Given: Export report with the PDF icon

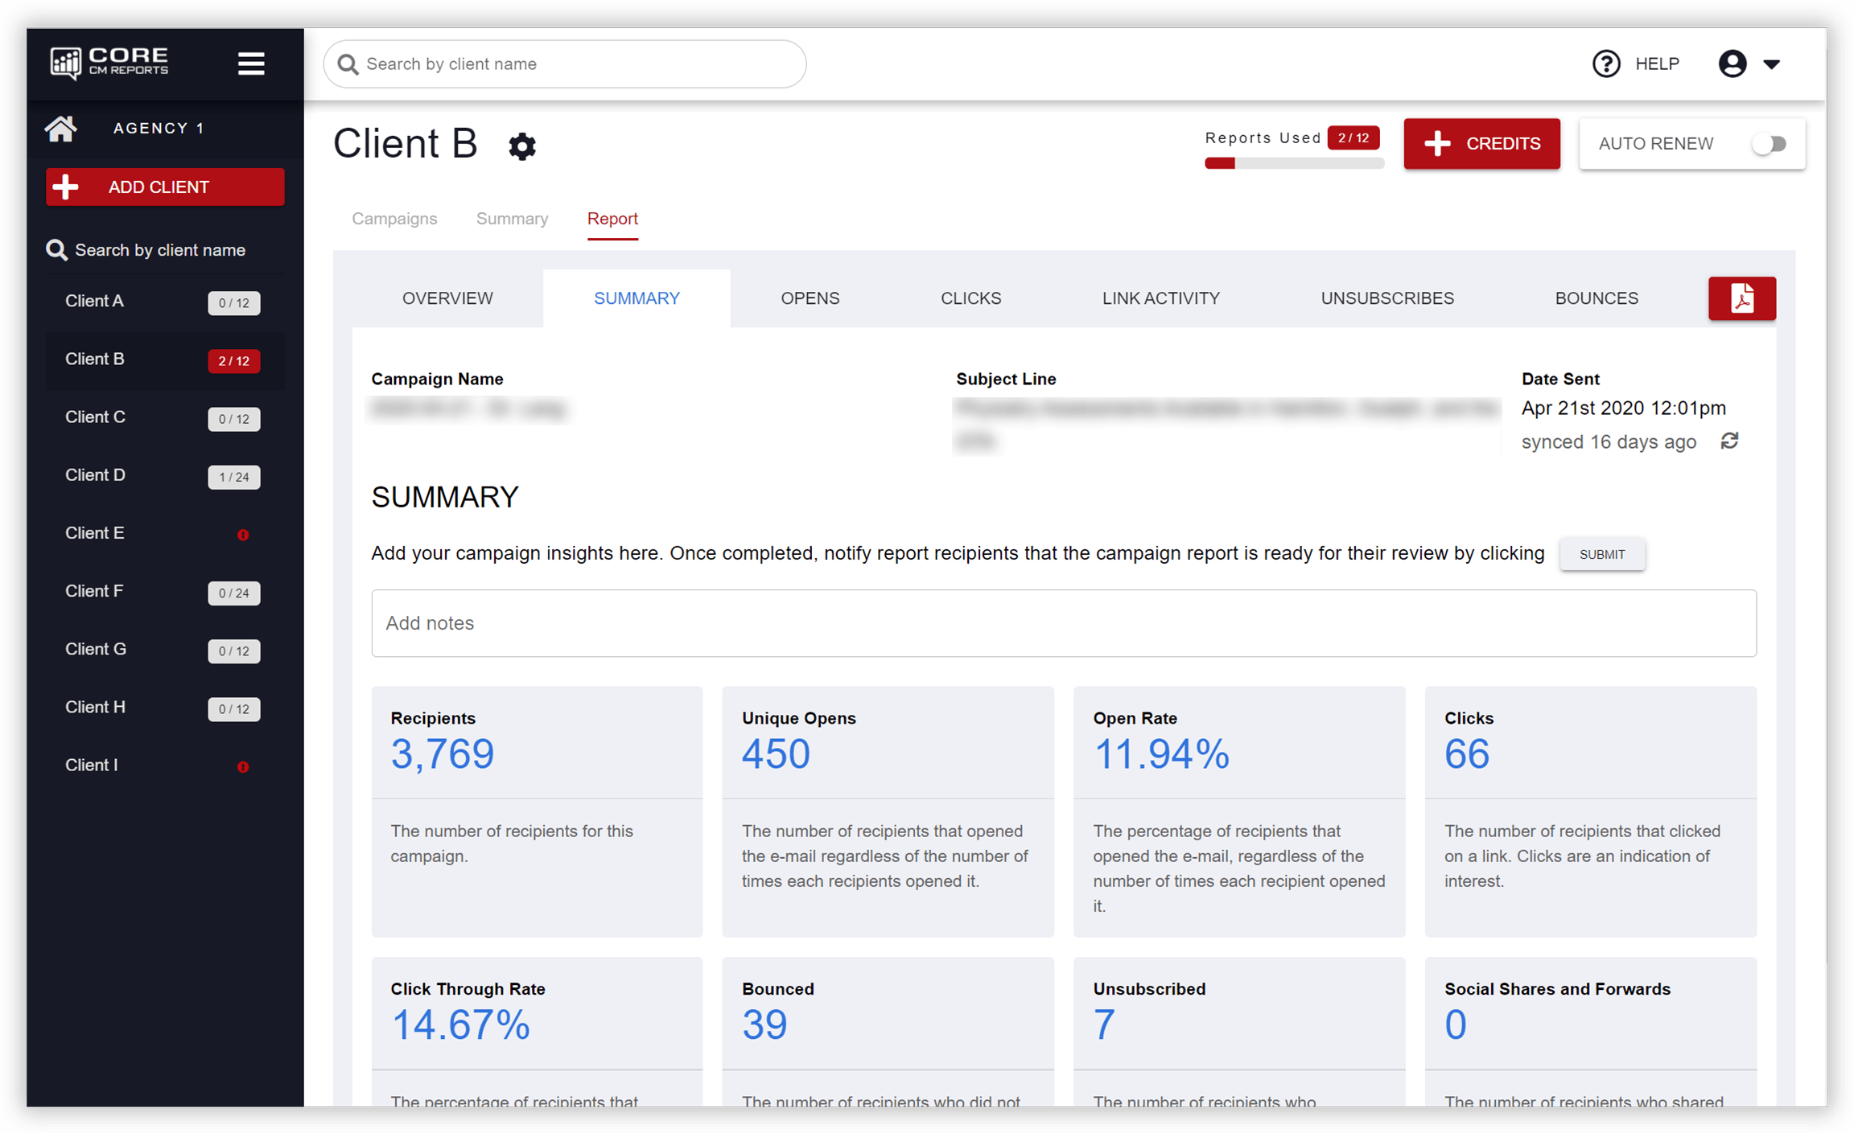Looking at the screenshot, I should pos(1741,298).
